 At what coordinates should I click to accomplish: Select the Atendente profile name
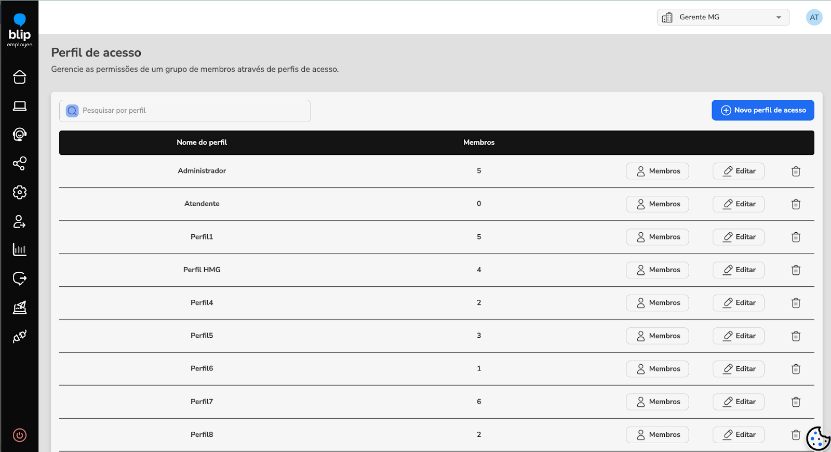pyautogui.click(x=202, y=204)
